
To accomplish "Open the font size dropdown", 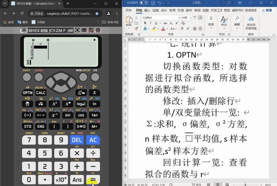I will 190,18.
